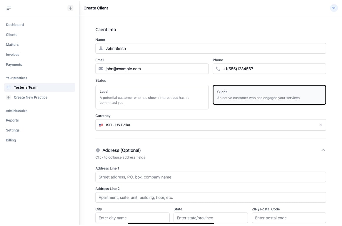Click the Address Line 1 field
This screenshot has width=342, height=226.
tap(211, 177)
